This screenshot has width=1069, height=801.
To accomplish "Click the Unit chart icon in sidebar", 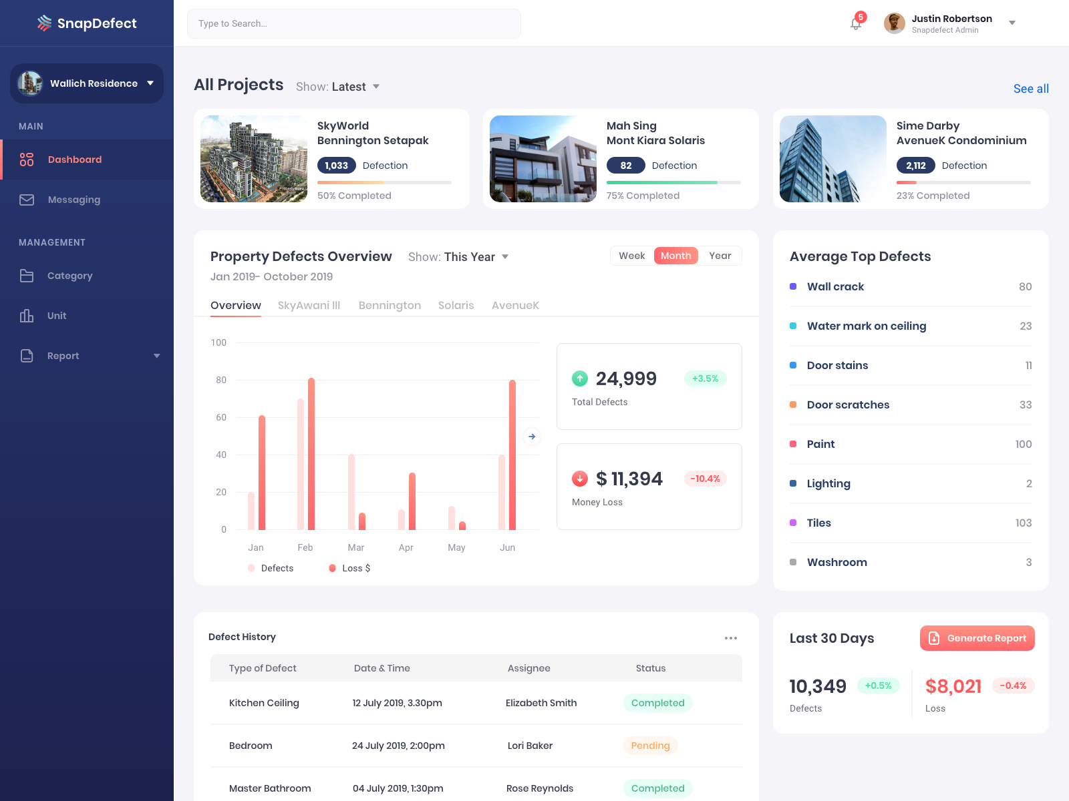I will click(27, 316).
